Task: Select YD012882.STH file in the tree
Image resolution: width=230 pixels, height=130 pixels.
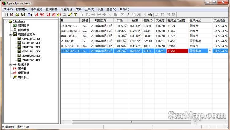Action: [x=31, y=60]
